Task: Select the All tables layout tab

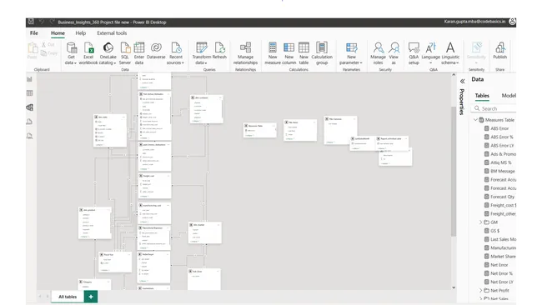Action: (68, 297)
